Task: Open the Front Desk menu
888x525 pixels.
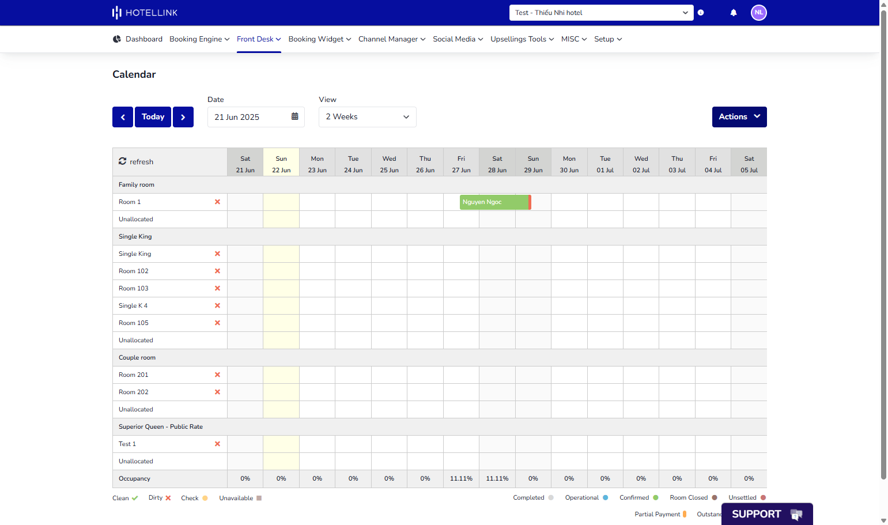Action: 259,39
